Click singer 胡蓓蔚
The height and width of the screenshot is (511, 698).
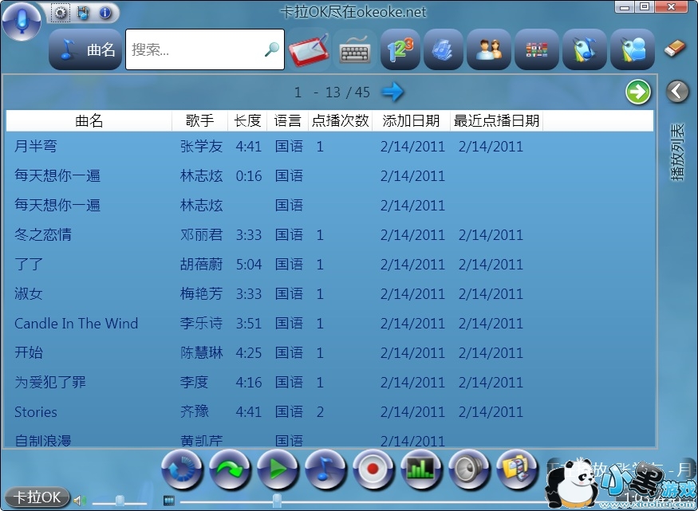201,264
